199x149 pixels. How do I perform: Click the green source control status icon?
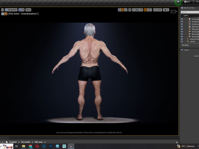178,2
